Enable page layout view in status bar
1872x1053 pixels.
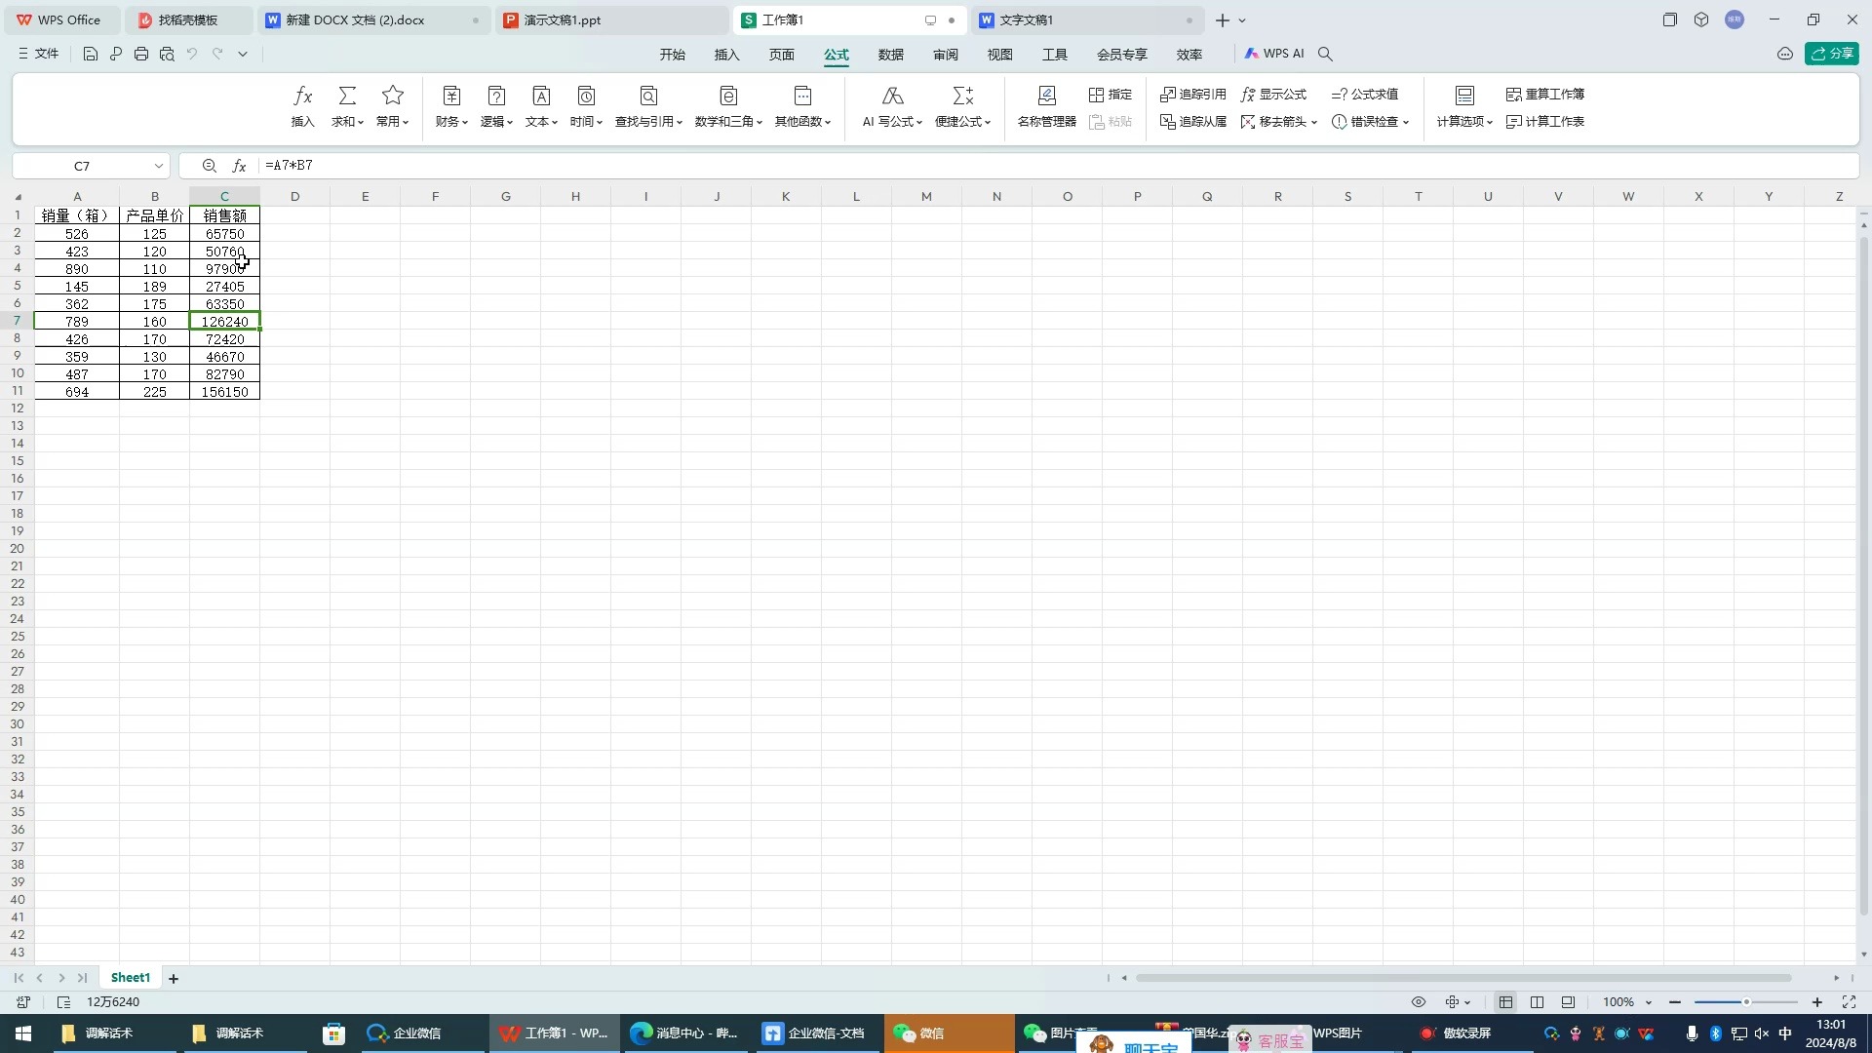click(1537, 1001)
